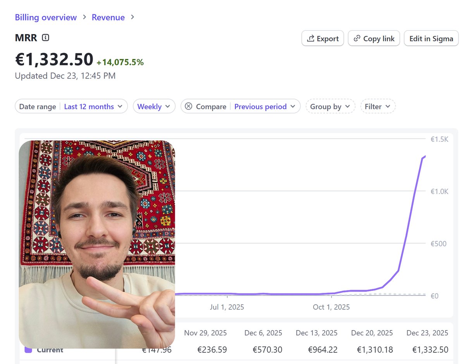Click the €964.22 table cell
The height and width of the screenshot is (364, 465).
click(323, 350)
